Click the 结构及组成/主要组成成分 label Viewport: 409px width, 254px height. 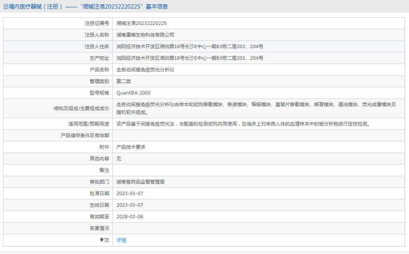pos(81,108)
